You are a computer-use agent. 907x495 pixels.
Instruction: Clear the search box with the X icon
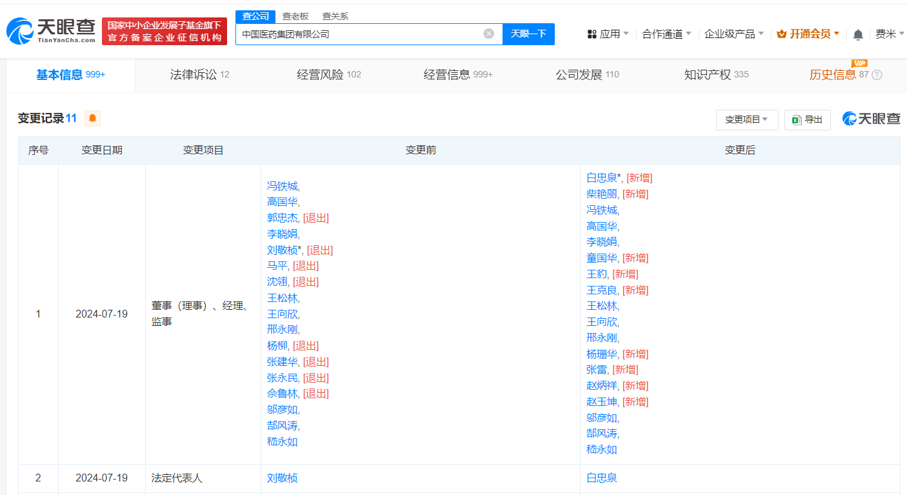tap(488, 34)
